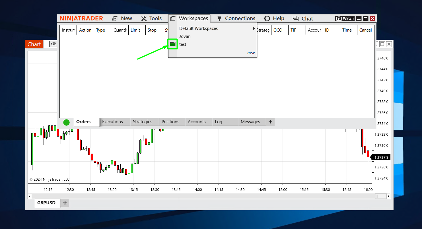
Task: Create a workspace via the italic new entry
Action: click(x=251, y=53)
